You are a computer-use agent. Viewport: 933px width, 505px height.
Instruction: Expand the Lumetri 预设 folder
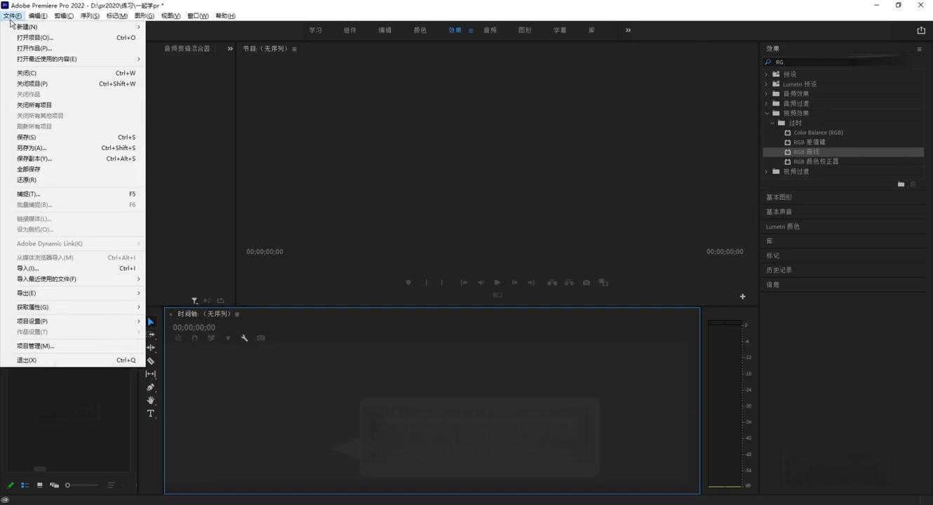pyautogui.click(x=767, y=84)
